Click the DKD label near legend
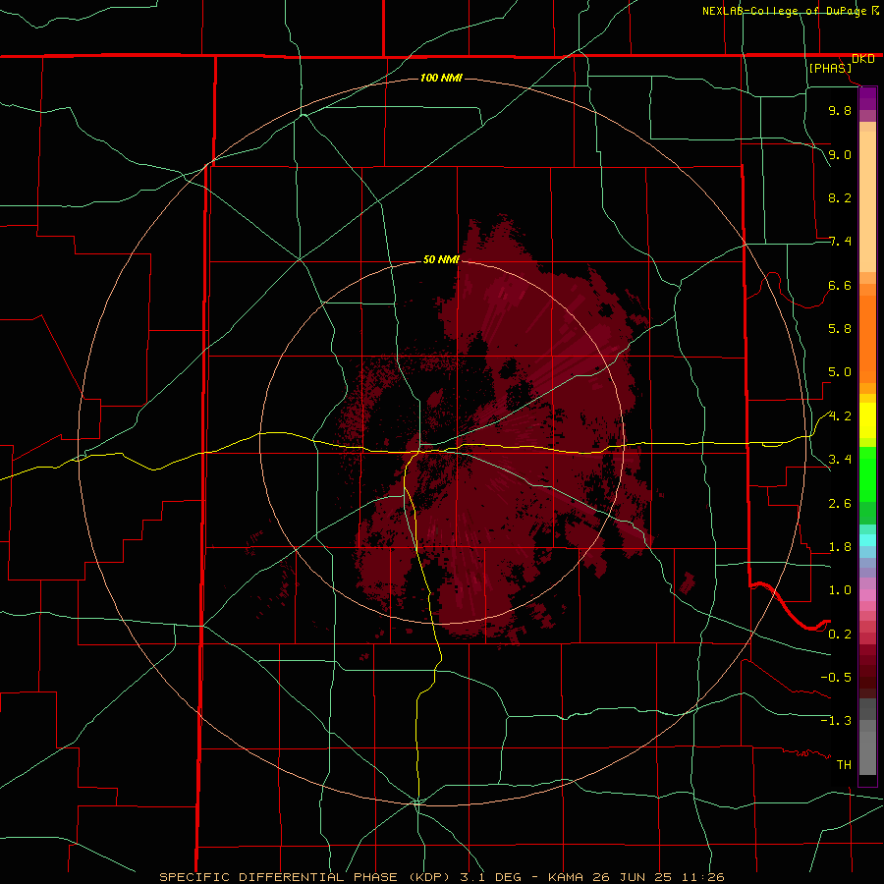 coord(863,59)
